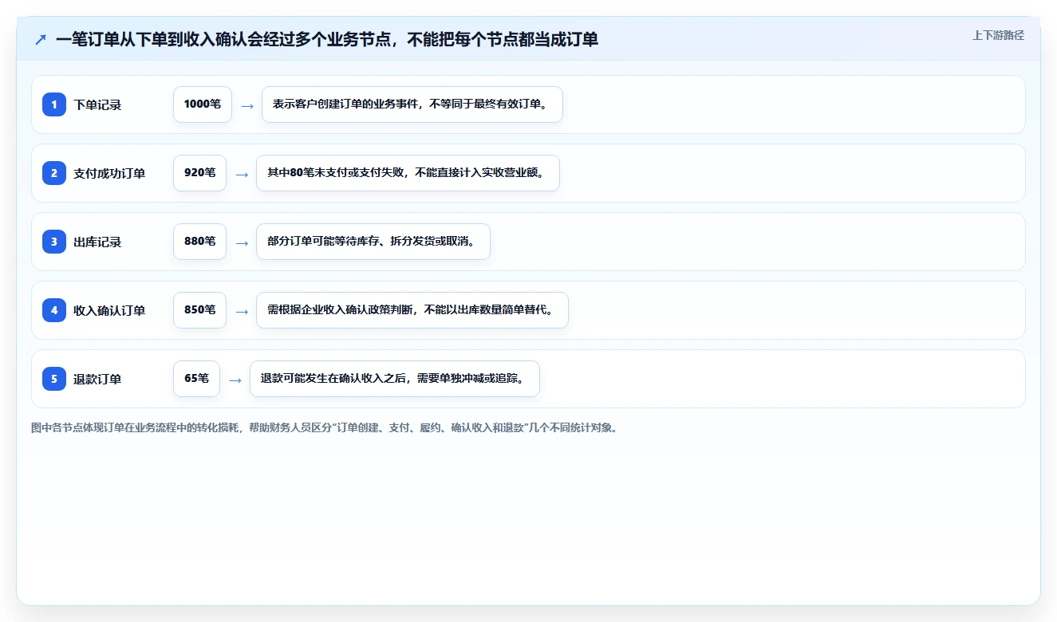
Task: Click the 1000笔 value pill
Action: pos(203,104)
